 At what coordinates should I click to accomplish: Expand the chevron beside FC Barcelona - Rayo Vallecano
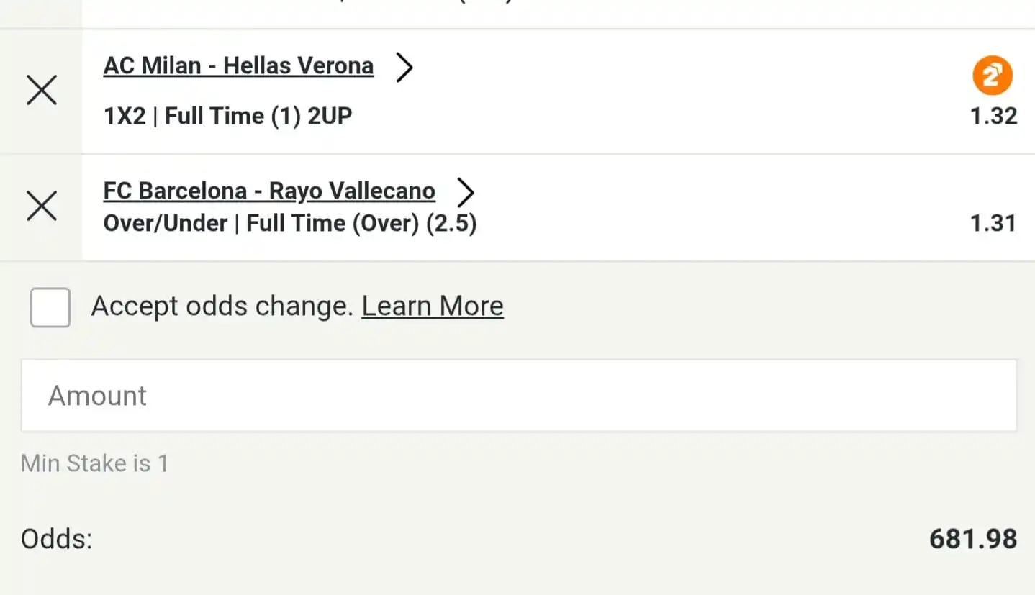point(466,192)
